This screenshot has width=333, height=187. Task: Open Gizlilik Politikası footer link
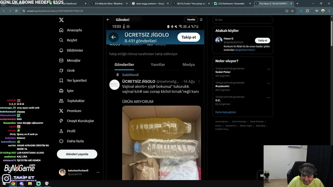coord(239,122)
